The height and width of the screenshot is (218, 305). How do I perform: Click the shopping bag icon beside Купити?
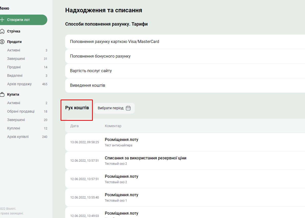tap(2, 94)
